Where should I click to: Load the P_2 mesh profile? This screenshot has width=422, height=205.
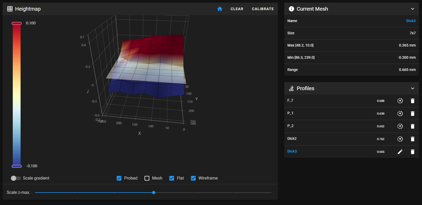[x=400, y=126]
